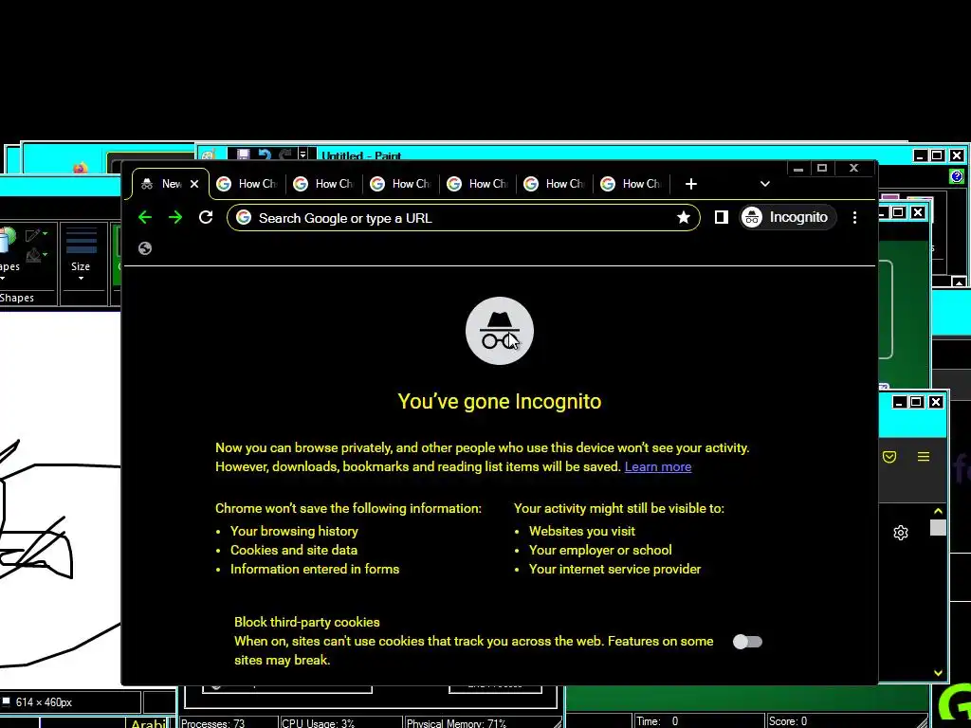This screenshot has width=971, height=728.
Task: Click the You've gone Incognito heading
Action: [x=499, y=401]
